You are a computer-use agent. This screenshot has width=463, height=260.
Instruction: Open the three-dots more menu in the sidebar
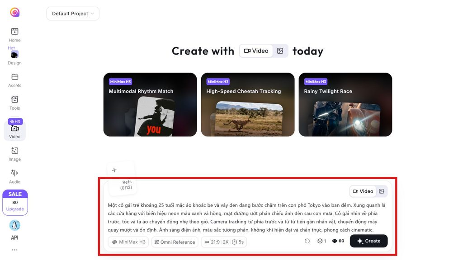[x=15, y=250]
